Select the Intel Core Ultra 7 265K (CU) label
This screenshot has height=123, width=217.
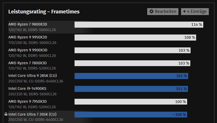[33, 115]
